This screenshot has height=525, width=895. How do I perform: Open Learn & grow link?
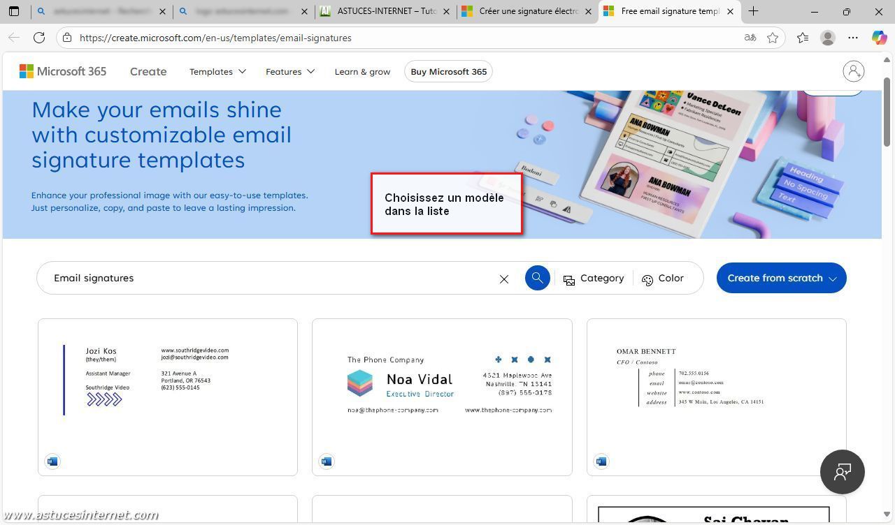pyautogui.click(x=362, y=71)
